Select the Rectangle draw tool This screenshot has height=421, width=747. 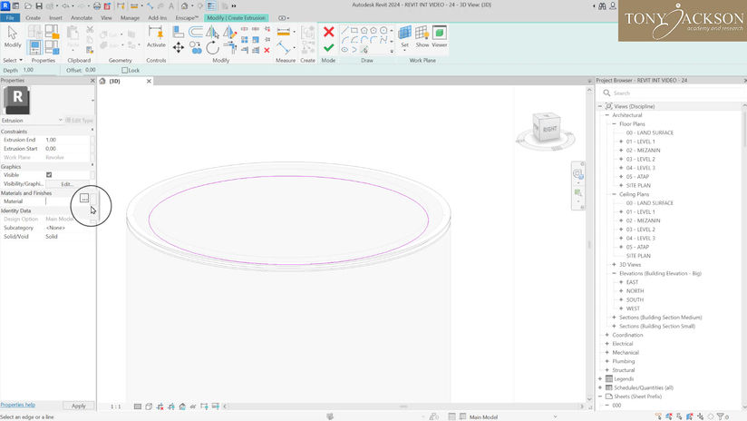(x=354, y=31)
